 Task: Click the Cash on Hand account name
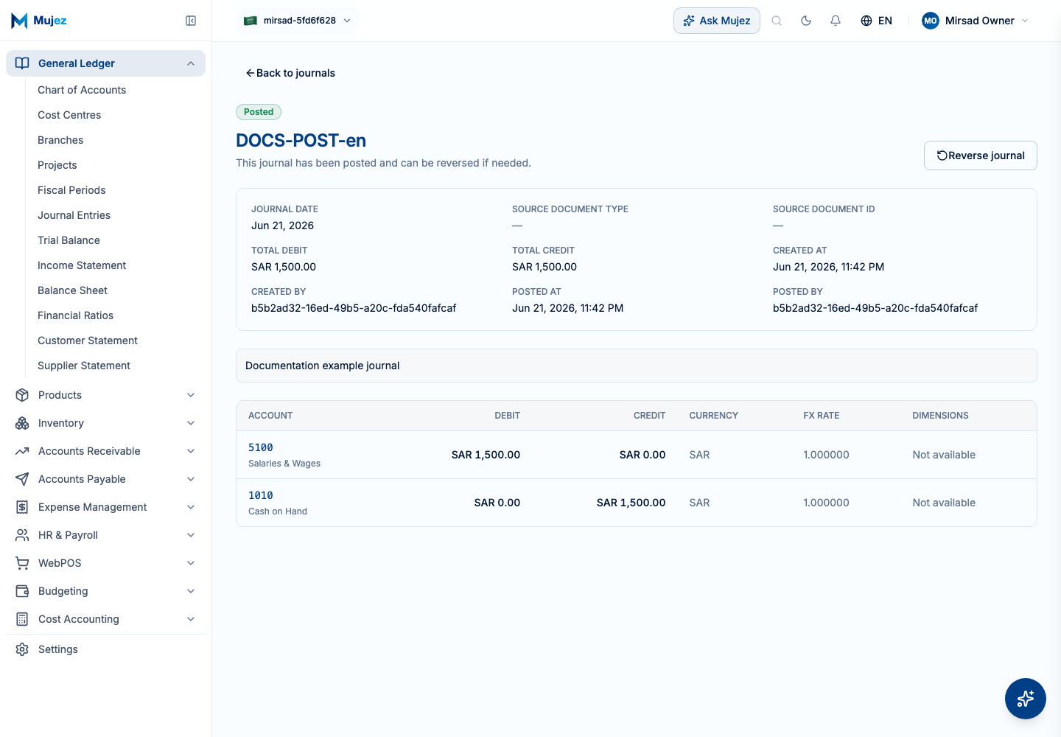tap(278, 511)
